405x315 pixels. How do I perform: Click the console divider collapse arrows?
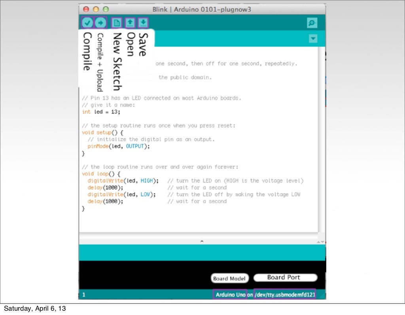point(320,242)
